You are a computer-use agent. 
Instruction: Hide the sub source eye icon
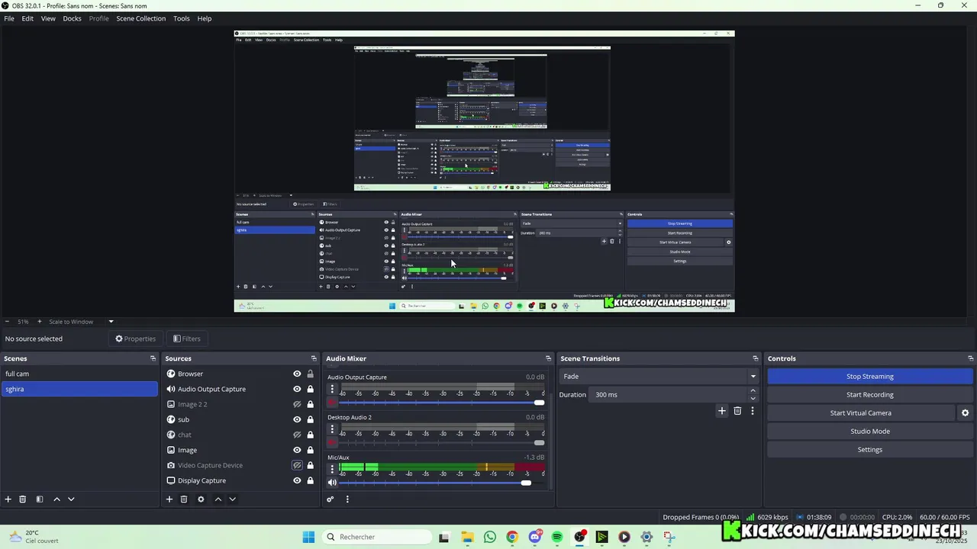tap(297, 419)
